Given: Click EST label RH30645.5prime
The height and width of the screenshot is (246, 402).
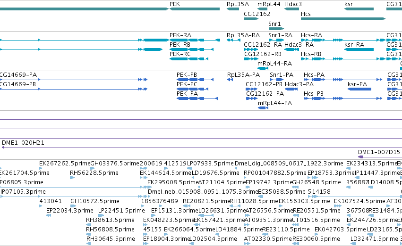Looking at the screenshot, I should pyautogui.click(x=111, y=239).
